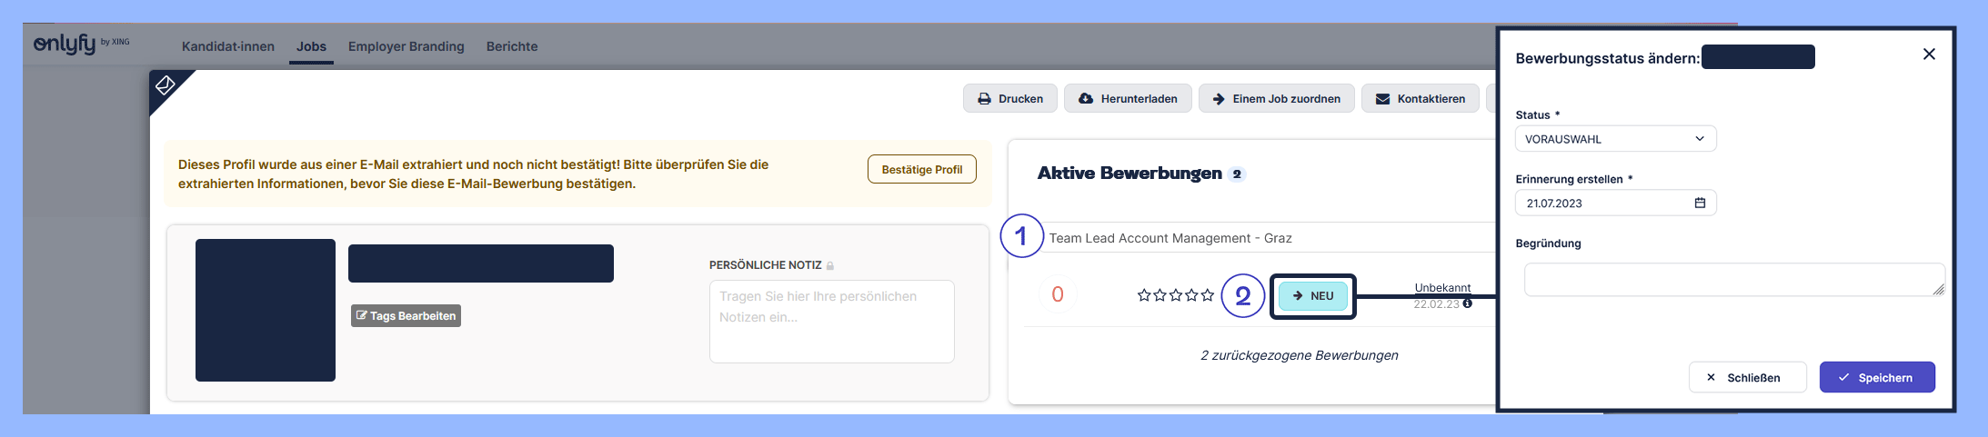Open the NEU status button for the application
This screenshot has width=1988, height=437.
pos(1312,296)
